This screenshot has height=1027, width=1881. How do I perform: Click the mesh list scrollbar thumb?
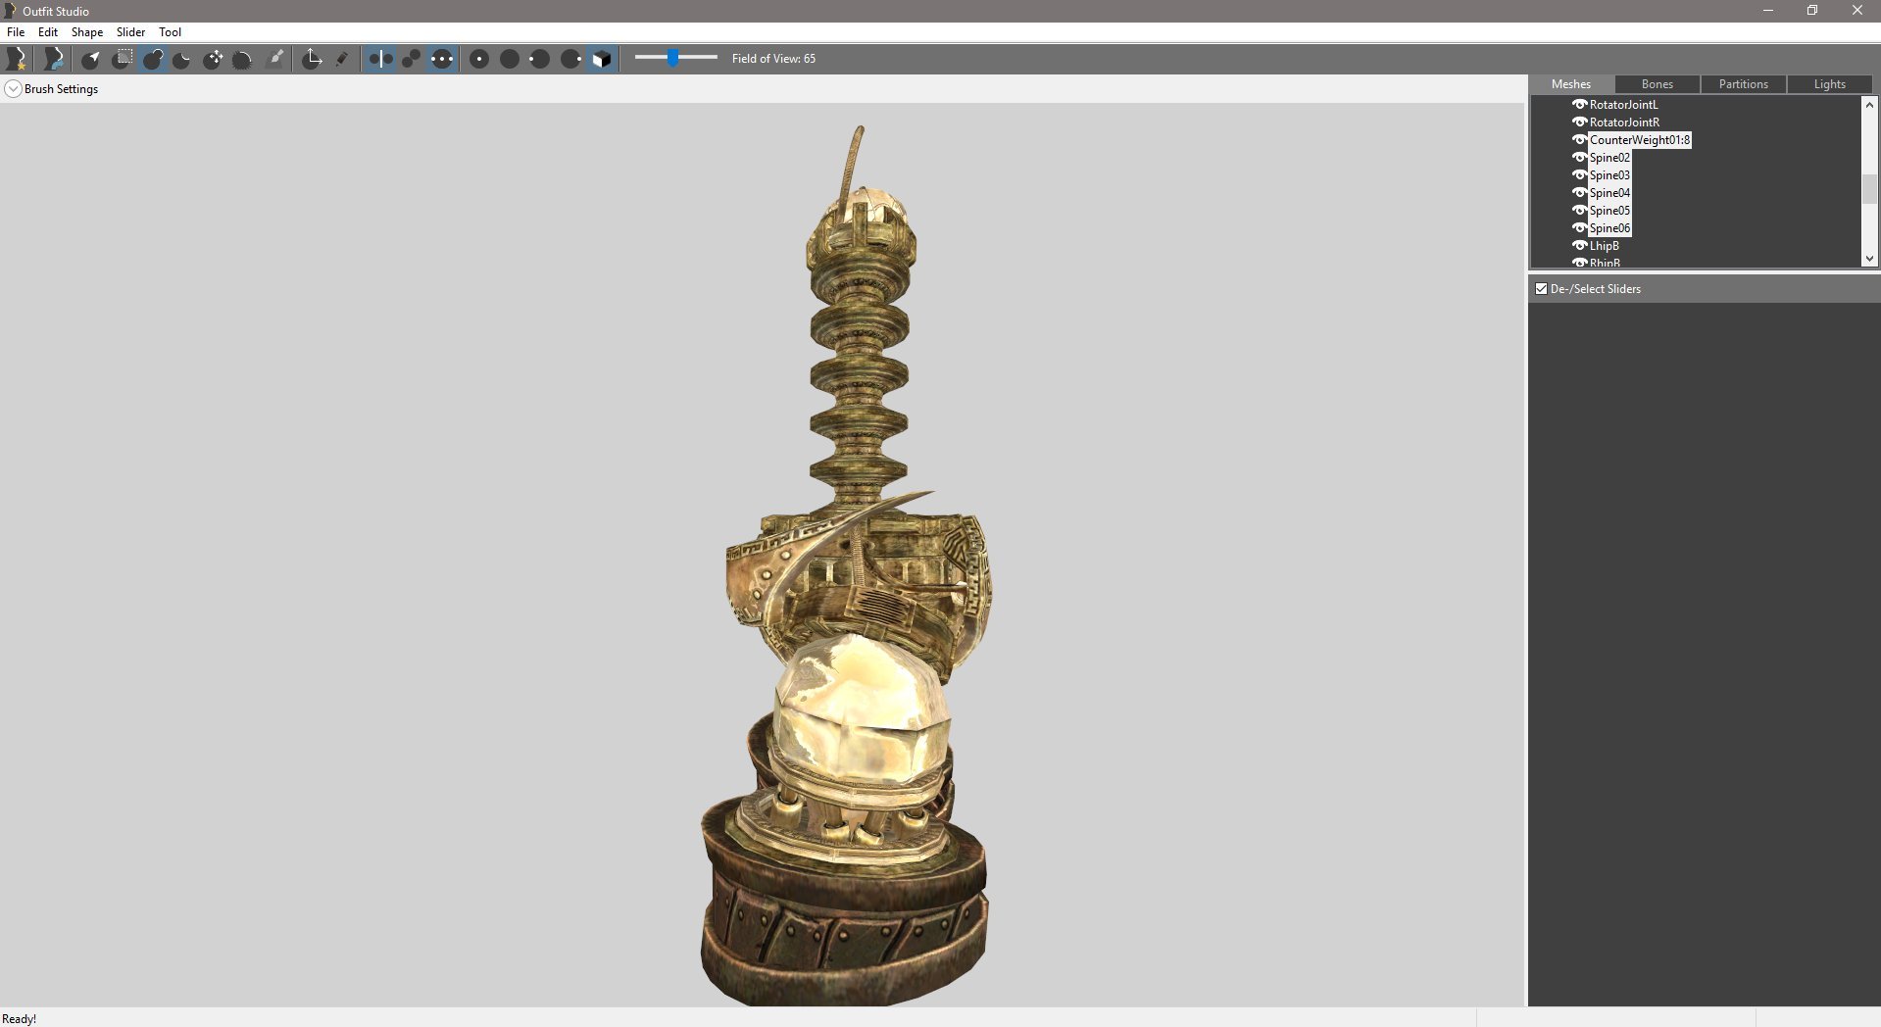coord(1869,189)
